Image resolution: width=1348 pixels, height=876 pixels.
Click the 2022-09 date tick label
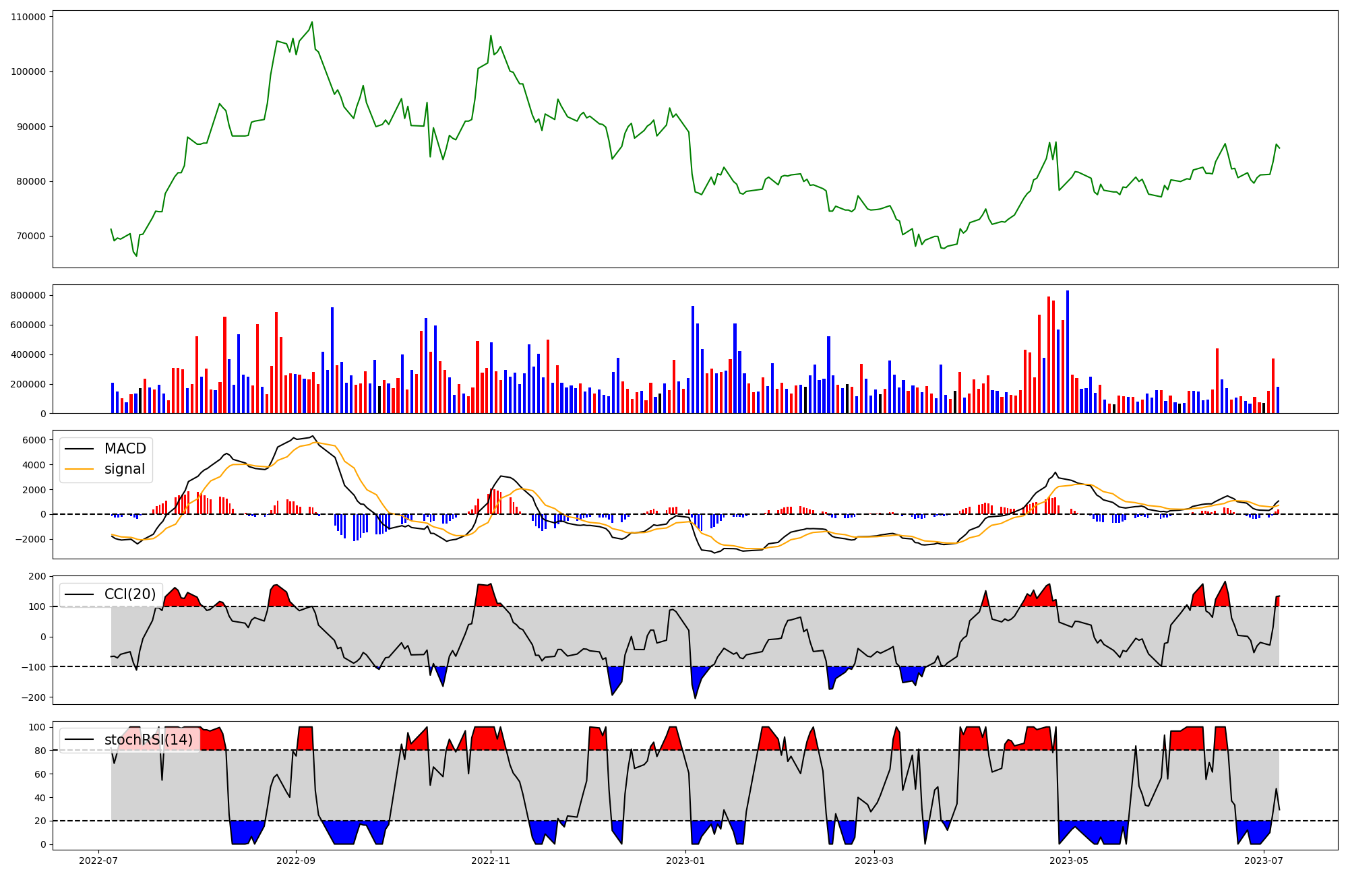point(296,861)
